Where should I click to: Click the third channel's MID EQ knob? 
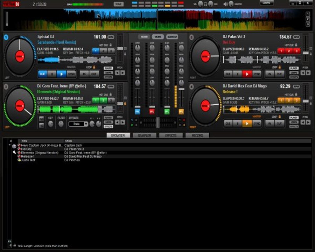coord(167,71)
